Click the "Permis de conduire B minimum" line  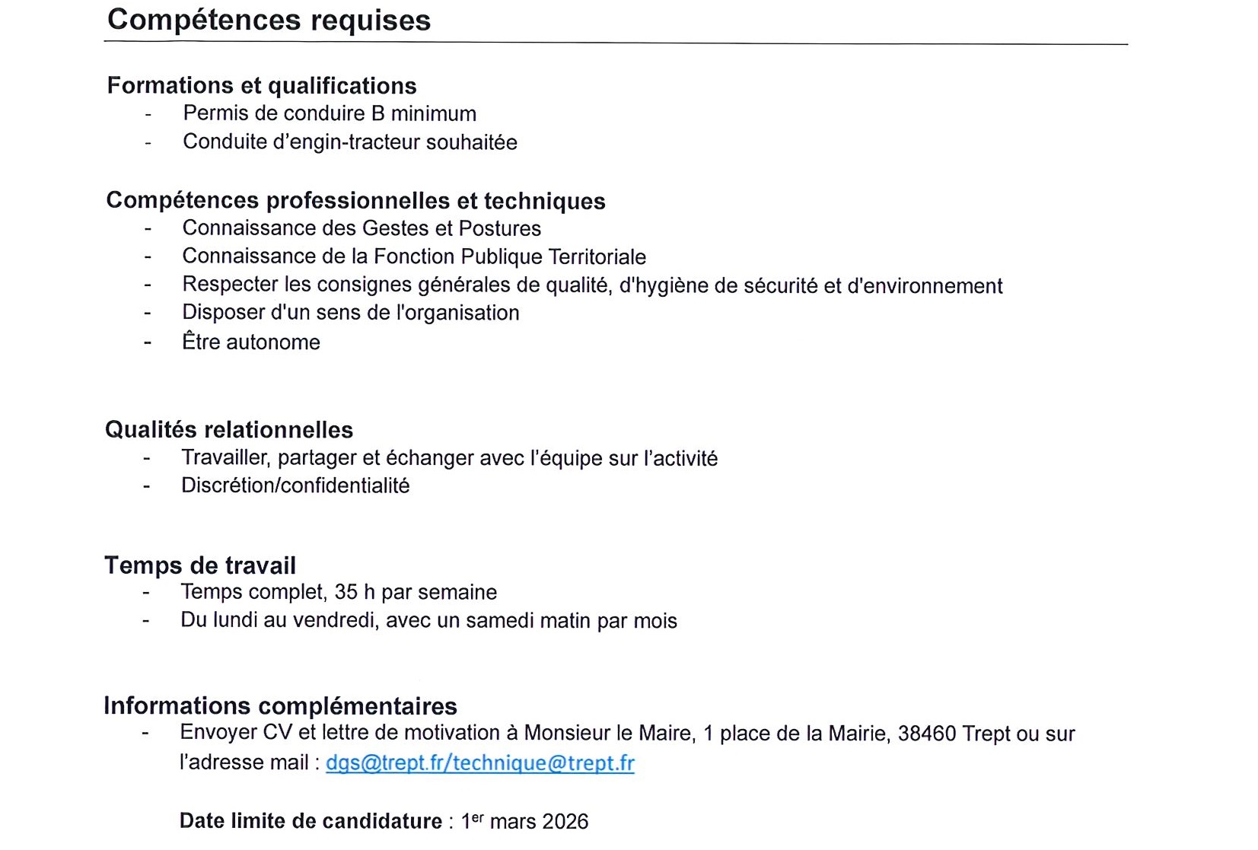pos(330,114)
